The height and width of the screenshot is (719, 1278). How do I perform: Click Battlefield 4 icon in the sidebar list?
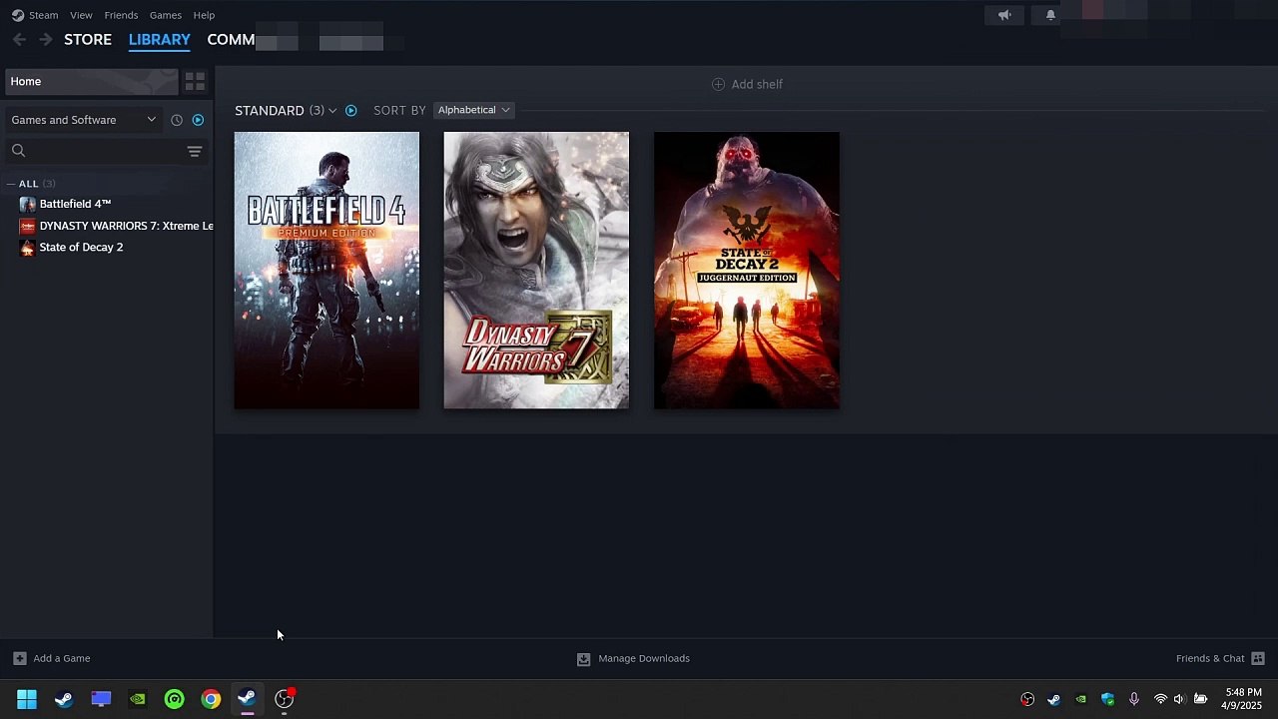pos(28,204)
